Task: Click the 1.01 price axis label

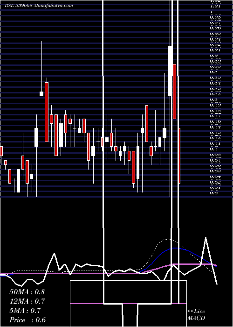Action: pos(215,7)
